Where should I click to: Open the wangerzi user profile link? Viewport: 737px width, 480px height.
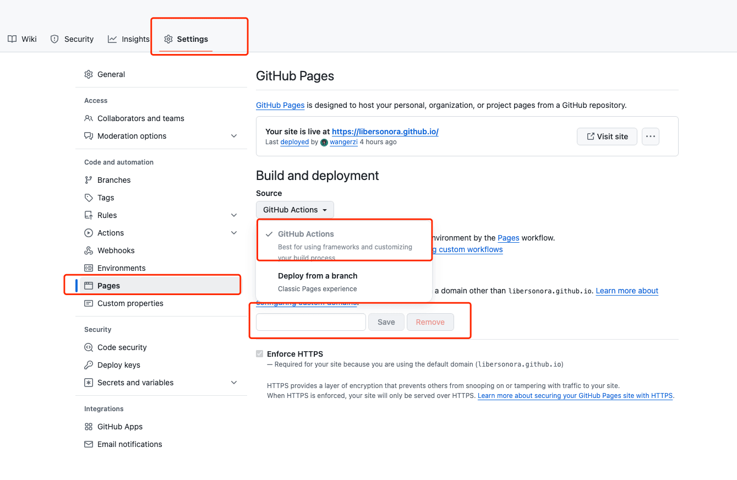[344, 142]
